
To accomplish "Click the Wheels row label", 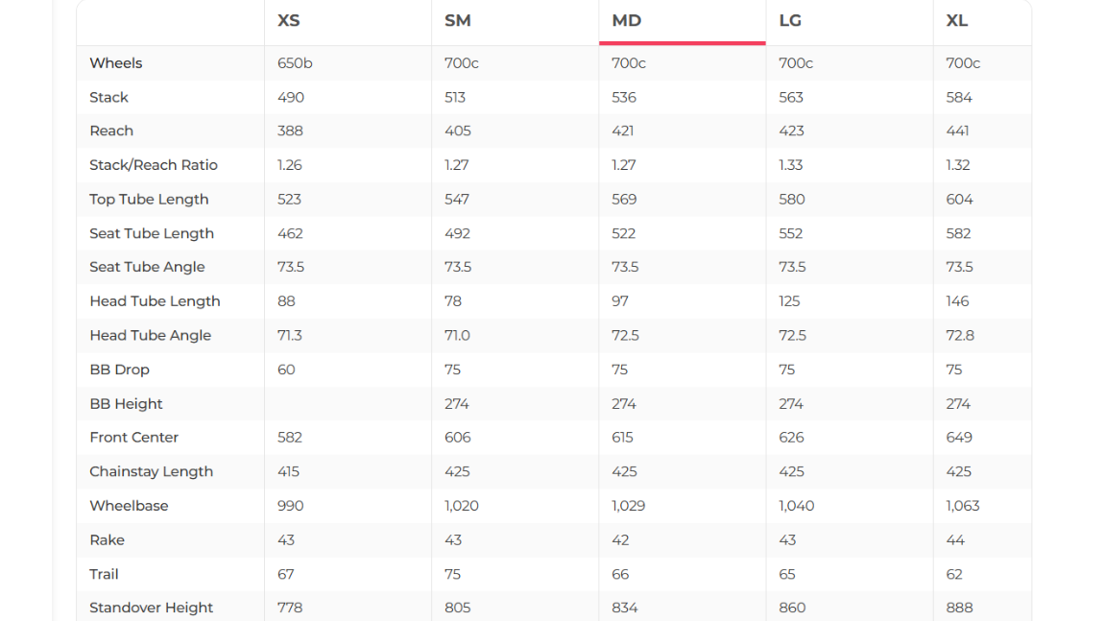I will (115, 63).
